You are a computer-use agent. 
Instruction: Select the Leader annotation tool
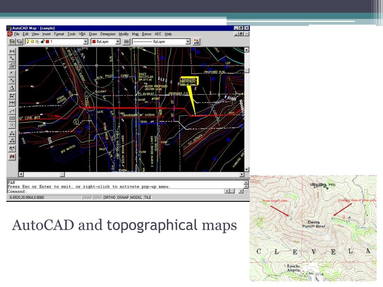pos(12,111)
